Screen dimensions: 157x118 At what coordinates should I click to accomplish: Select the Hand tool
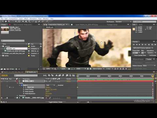[6, 22]
